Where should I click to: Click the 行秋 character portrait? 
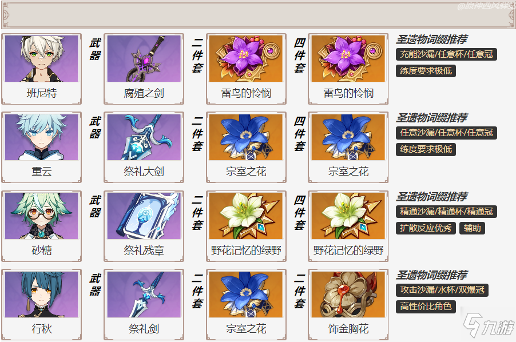[x=41, y=295]
